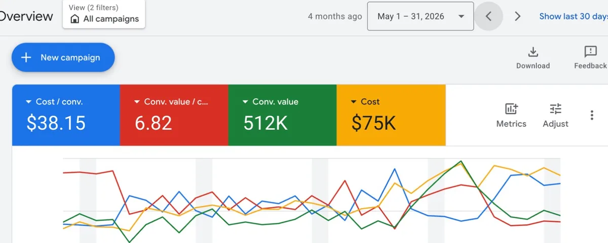608x243 pixels.
Task: Open the Feedback icon button
Action: pos(590,52)
